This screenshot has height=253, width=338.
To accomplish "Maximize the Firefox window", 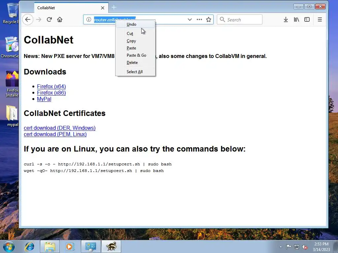I will point(309,7).
